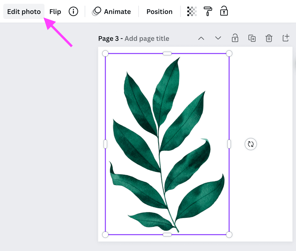Click the Edit photo button

(x=23, y=11)
